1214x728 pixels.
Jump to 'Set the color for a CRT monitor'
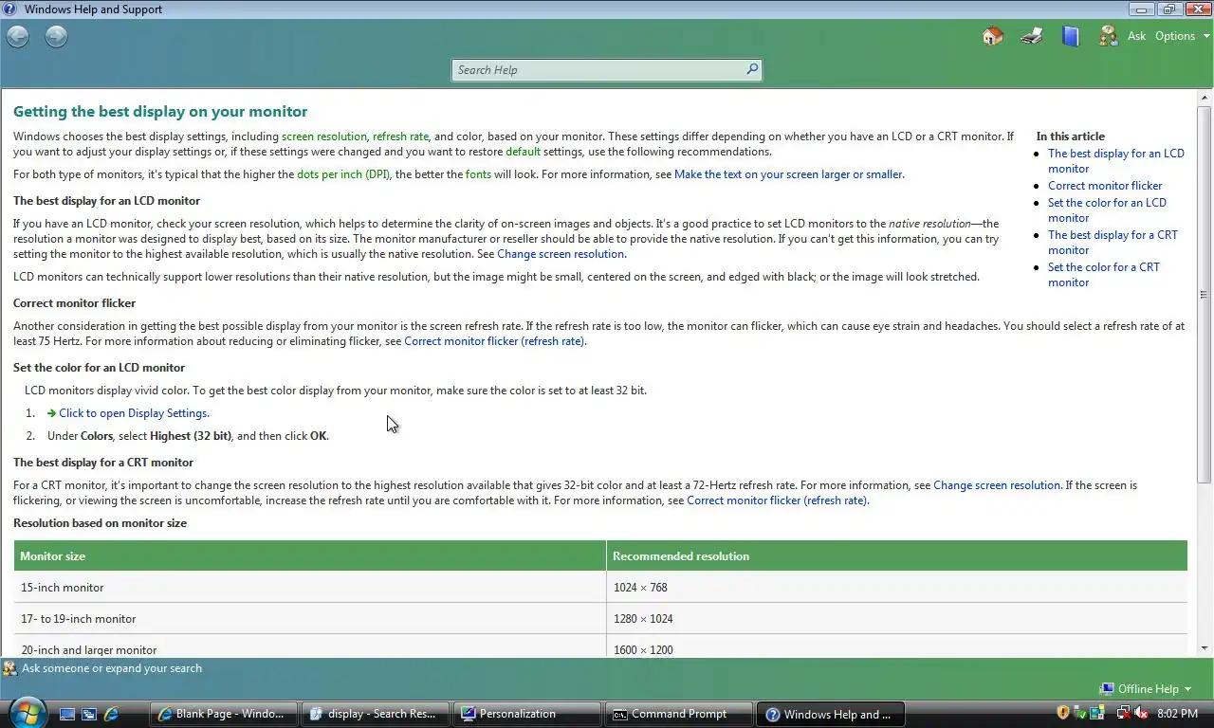[x=1104, y=275]
